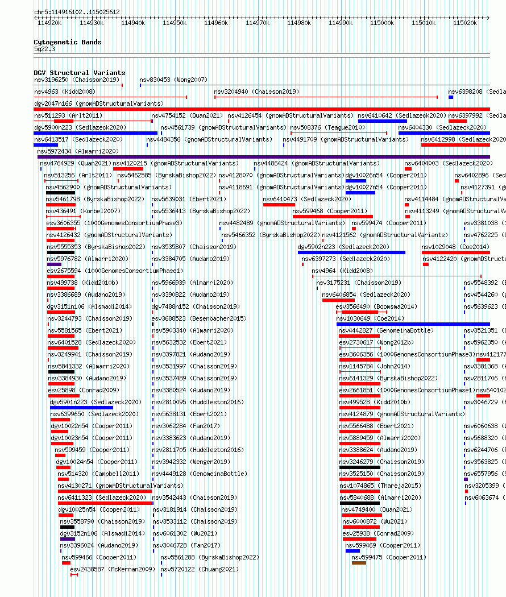Click nsv599474 (Cooper2011) label
506x597 pixels.
click(x=389, y=223)
